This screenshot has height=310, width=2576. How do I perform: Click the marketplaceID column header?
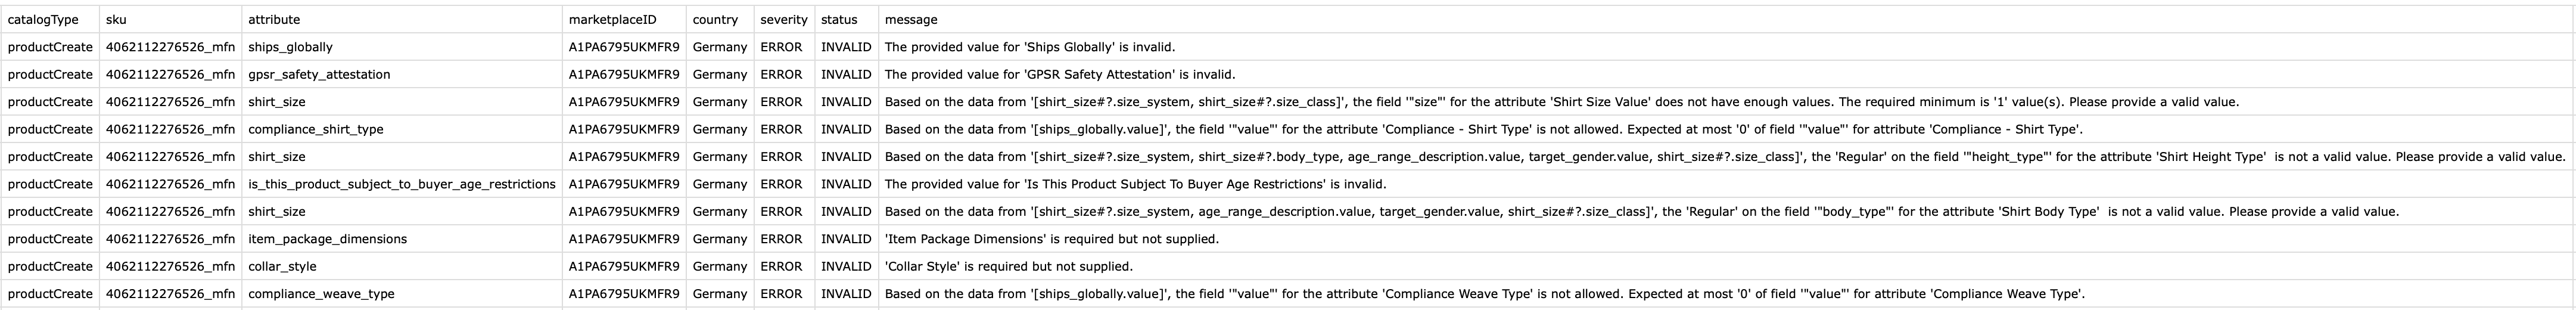[x=612, y=20]
